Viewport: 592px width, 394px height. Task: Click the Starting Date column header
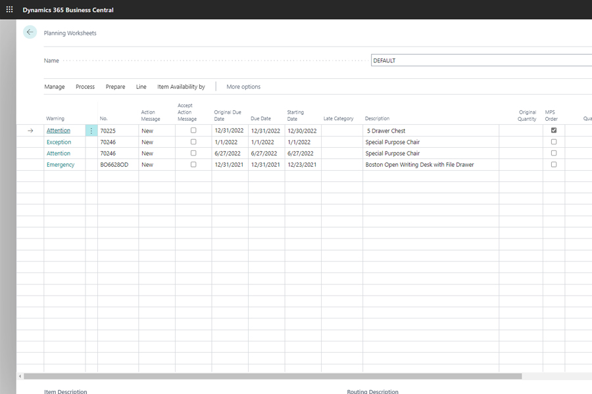pyautogui.click(x=295, y=116)
